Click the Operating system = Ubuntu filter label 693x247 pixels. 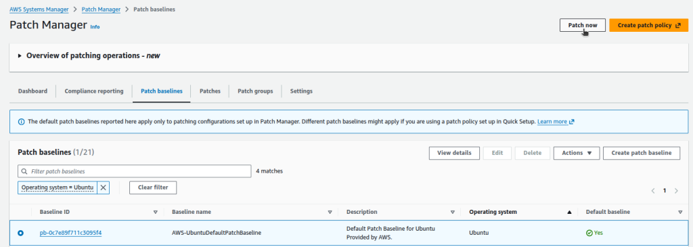point(58,188)
